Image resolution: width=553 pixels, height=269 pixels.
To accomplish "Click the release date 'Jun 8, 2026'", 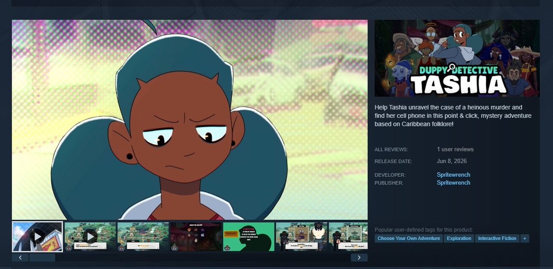I will (452, 161).
